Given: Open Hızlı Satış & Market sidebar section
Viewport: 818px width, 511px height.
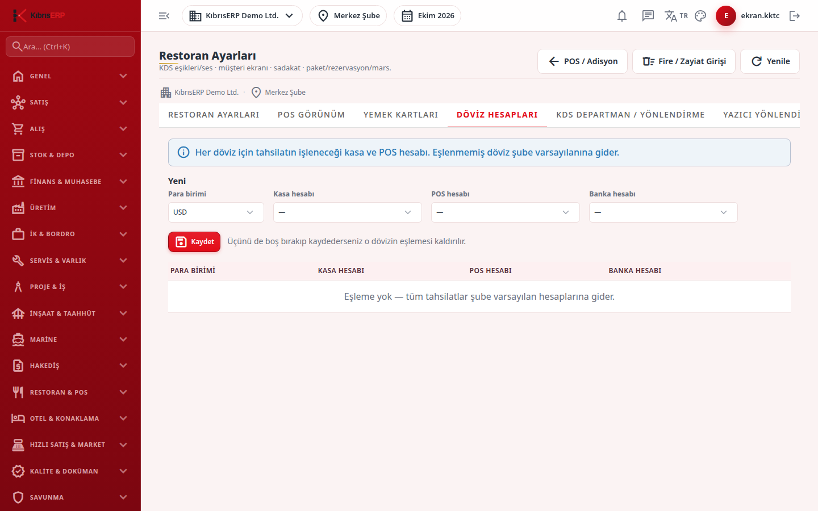Looking at the screenshot, I should coord(70,445).
